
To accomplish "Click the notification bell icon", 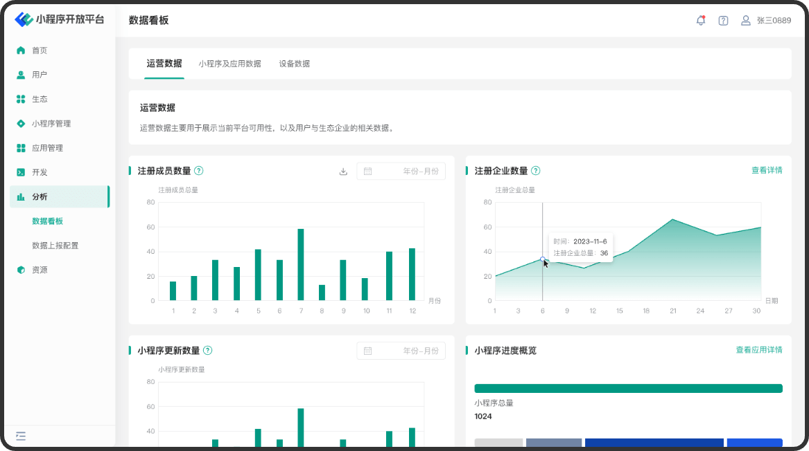I will pos(701,21).
